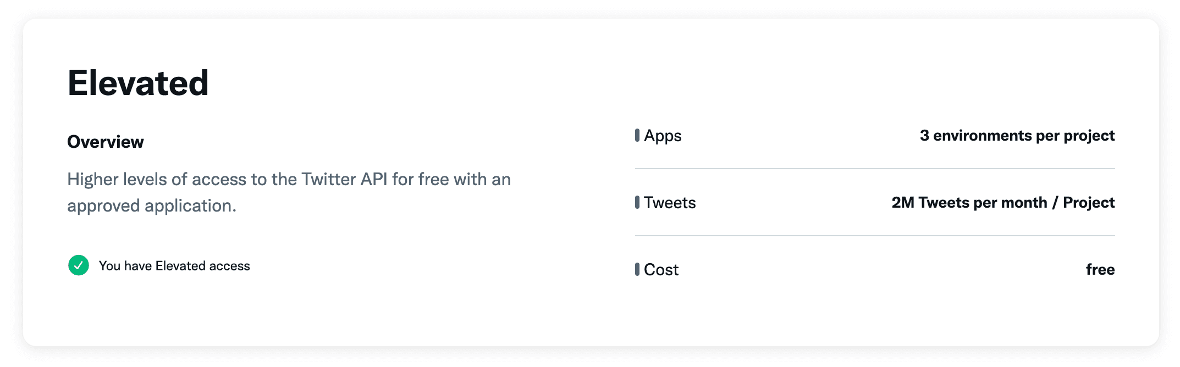Click the word "Project" in Tweets value
This screenshot has width=1180, height=367.
(x=1089, y=203)
